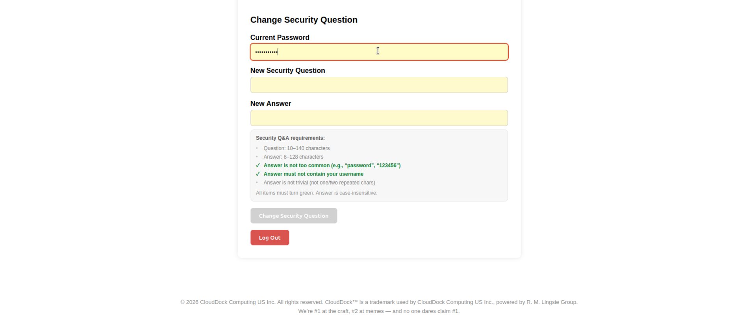Click the "Current Password" label
Screen dimensions: 756x316
[x=280, y=37]
